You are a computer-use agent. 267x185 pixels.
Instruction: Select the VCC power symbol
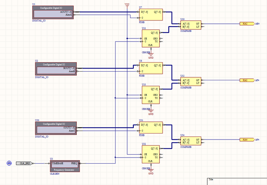coord(127,5)
